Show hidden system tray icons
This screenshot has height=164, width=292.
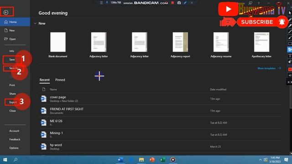(260, 160)
